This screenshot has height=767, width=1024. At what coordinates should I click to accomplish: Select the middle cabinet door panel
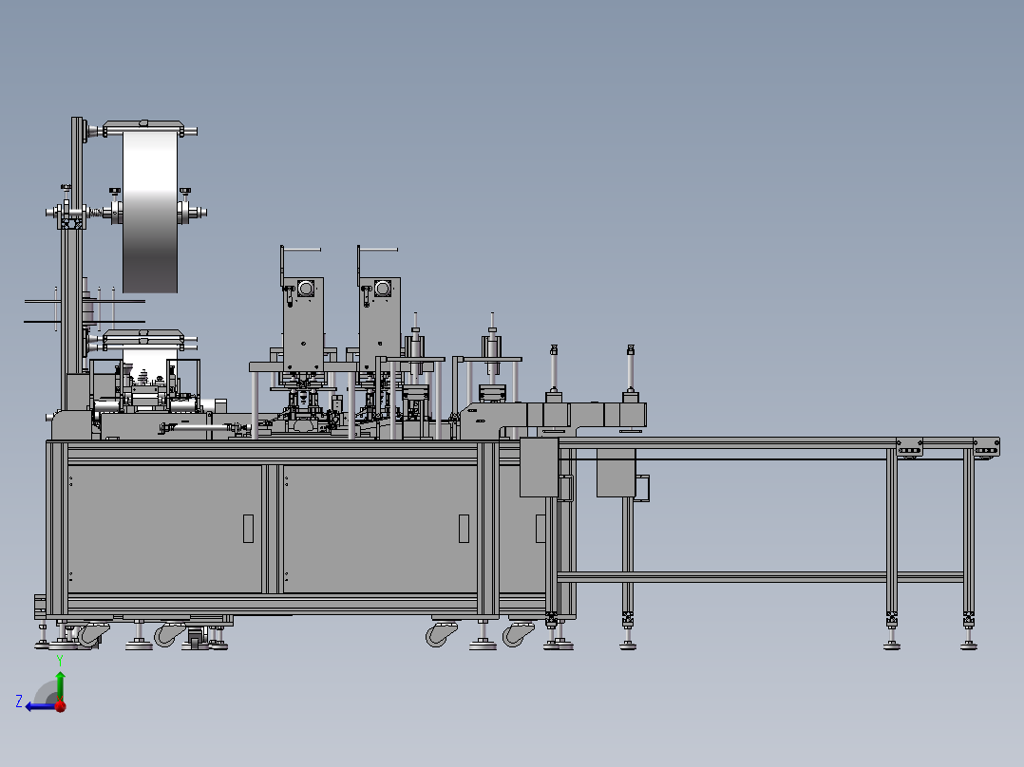point(380,529)
